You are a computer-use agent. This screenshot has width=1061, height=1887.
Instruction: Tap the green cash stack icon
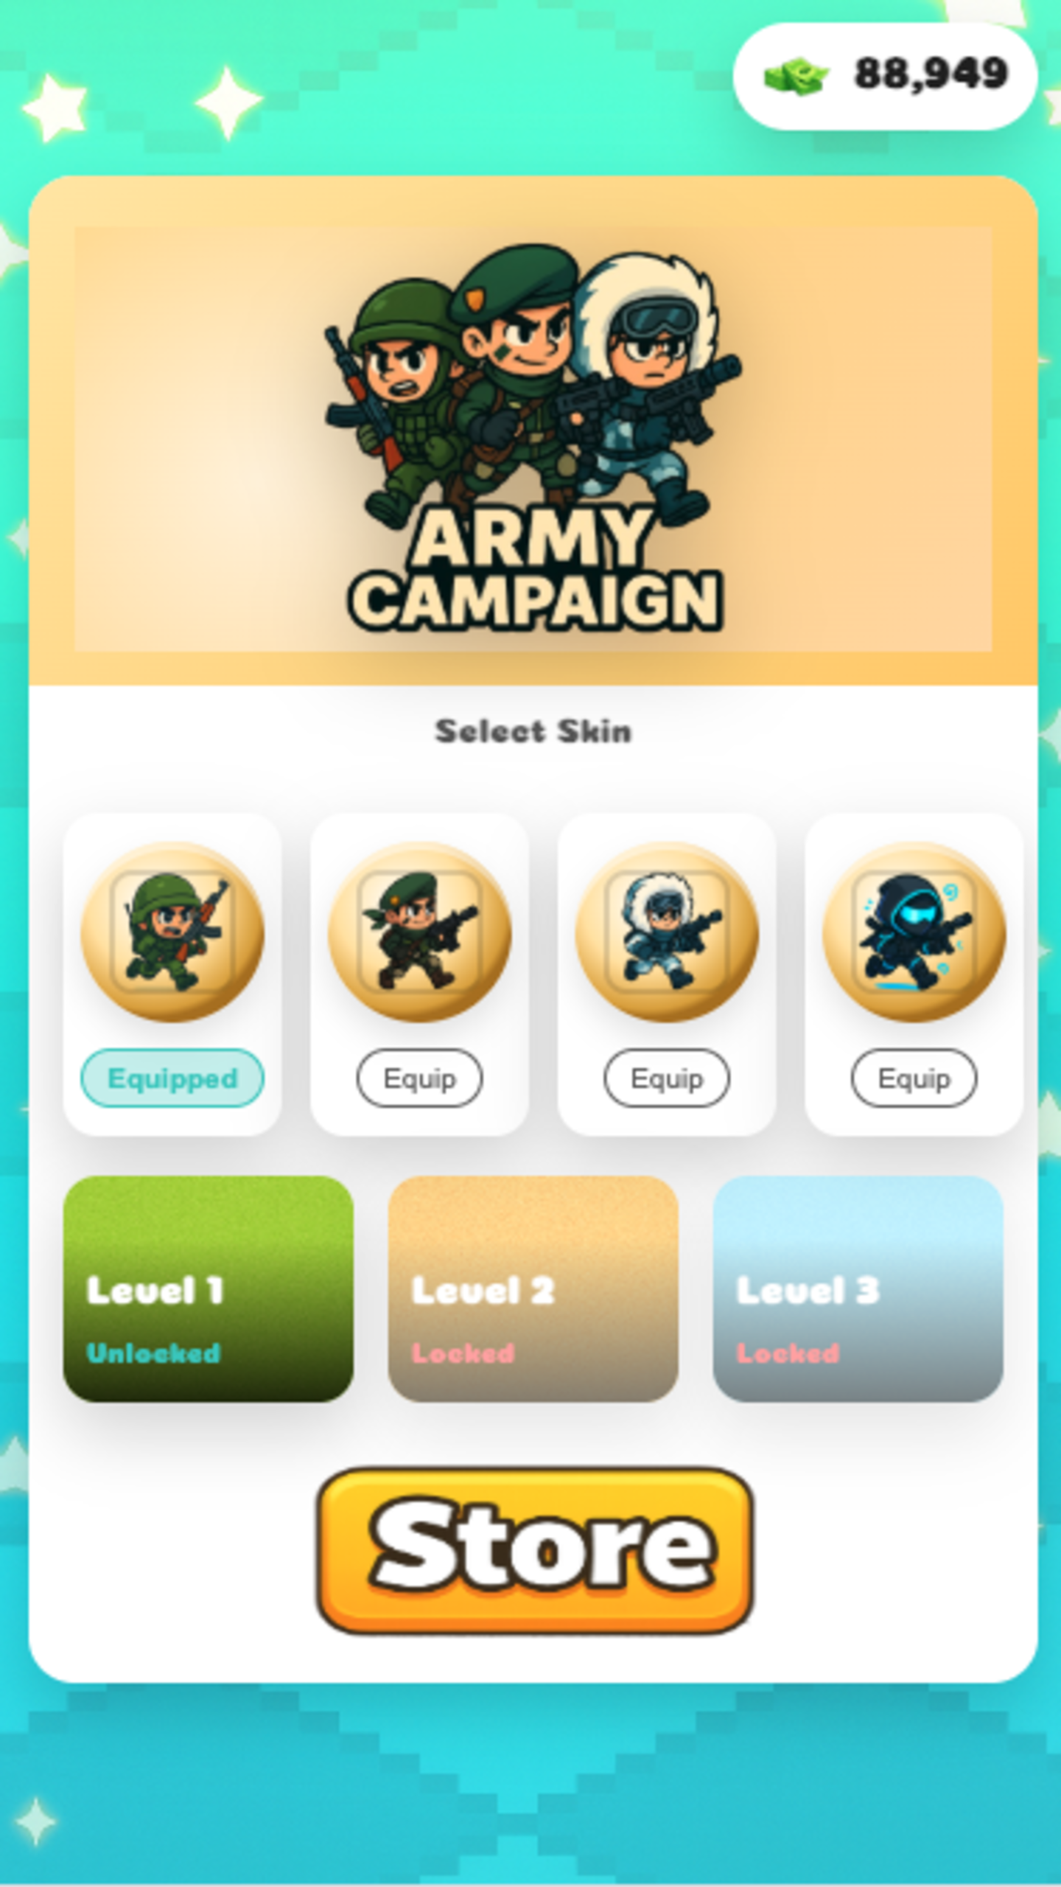(796, 76)
